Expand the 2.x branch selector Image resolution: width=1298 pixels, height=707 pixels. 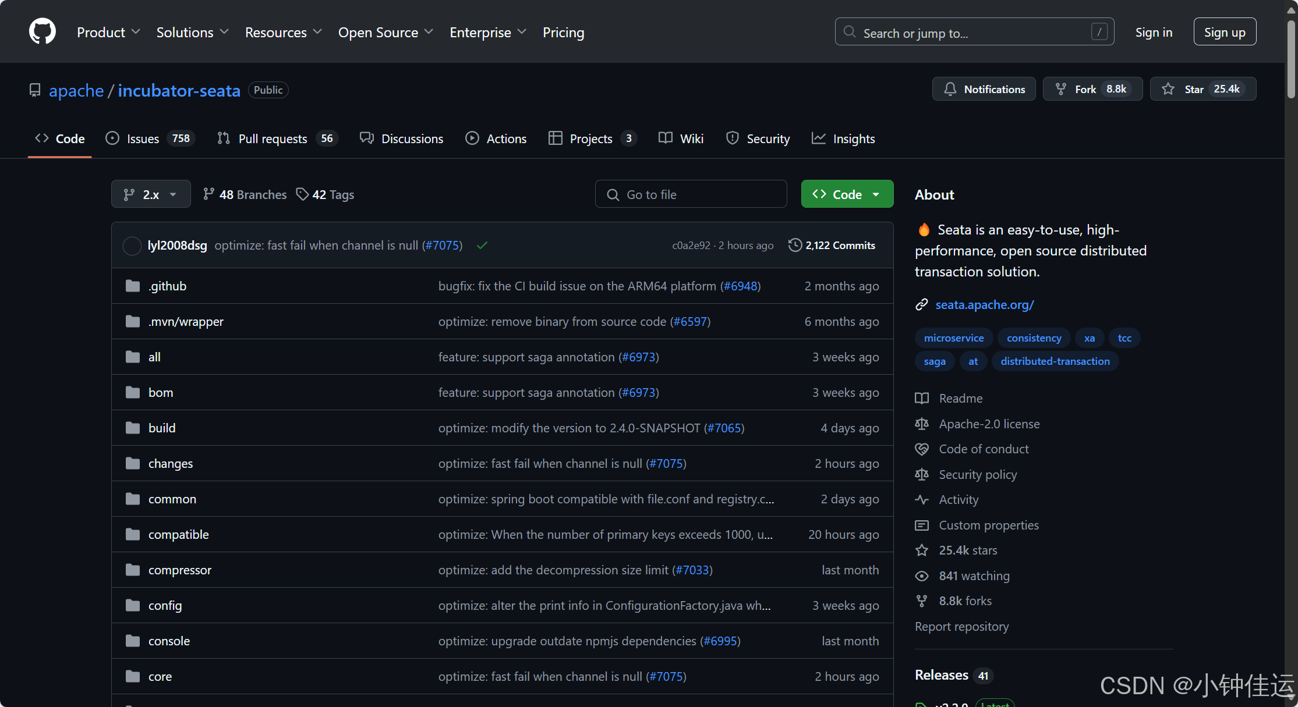[x=150, y=194]
